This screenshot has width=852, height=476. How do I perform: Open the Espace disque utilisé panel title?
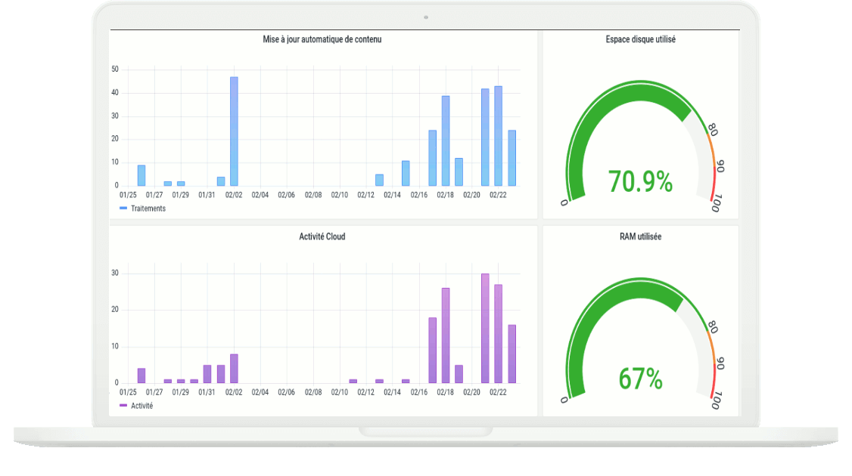(641, 39)
